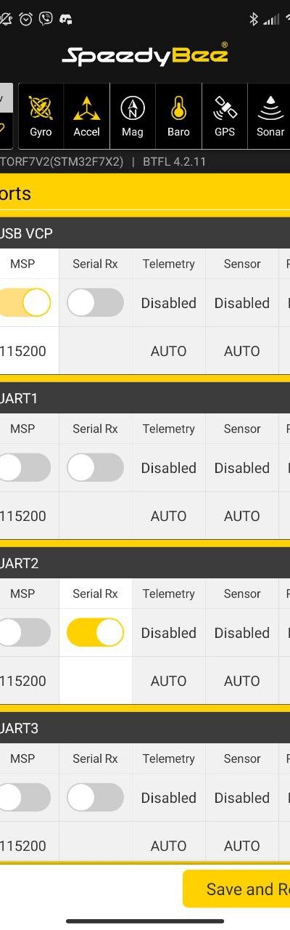Image resolution: width=290 pixels, height=930 pixels.
Task: Turn off Serial Rx on UART2
Action: click(95, 632)
